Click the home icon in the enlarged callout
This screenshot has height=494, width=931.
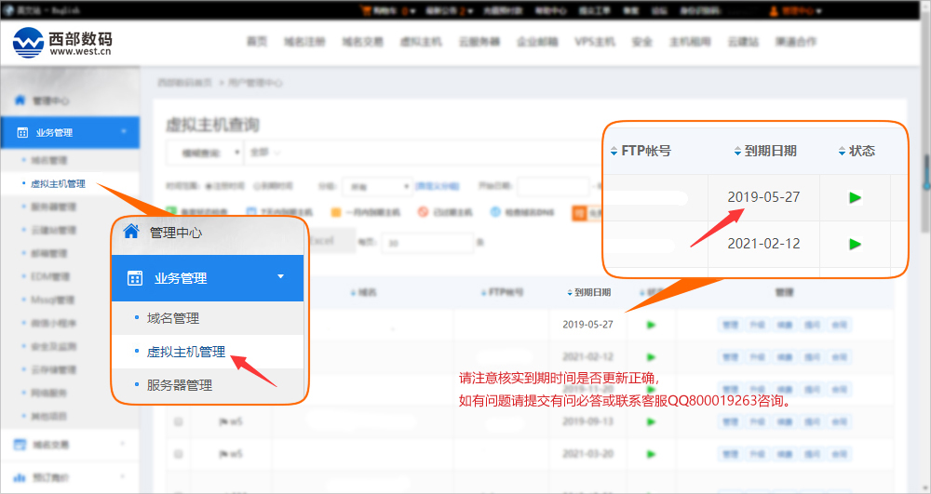click(x=130, y=232)
